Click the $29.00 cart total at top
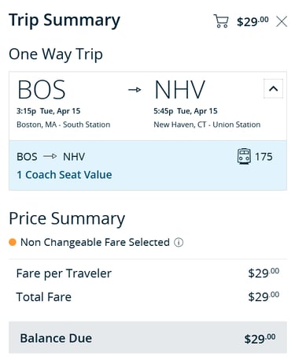The height and width of the screenshot is (361, 295). click(253, 21)
